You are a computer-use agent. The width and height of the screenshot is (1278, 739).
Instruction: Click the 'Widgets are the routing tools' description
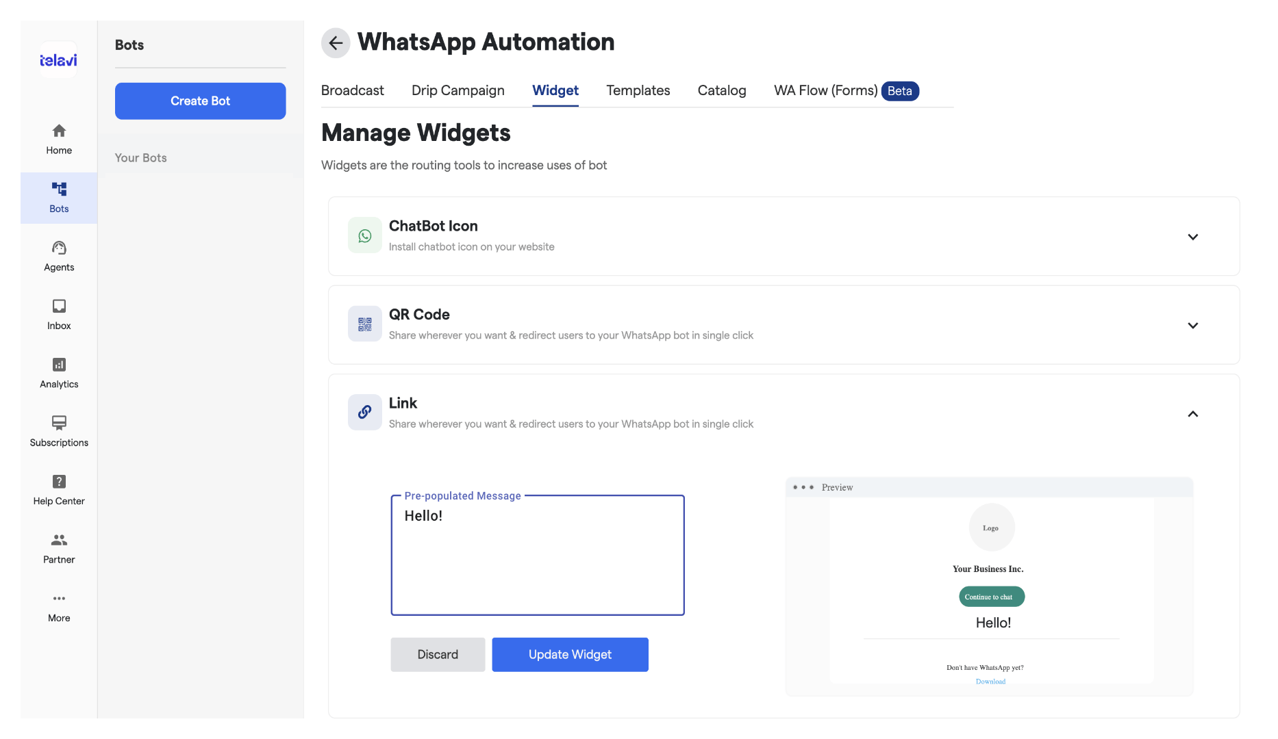coord(464,166)
